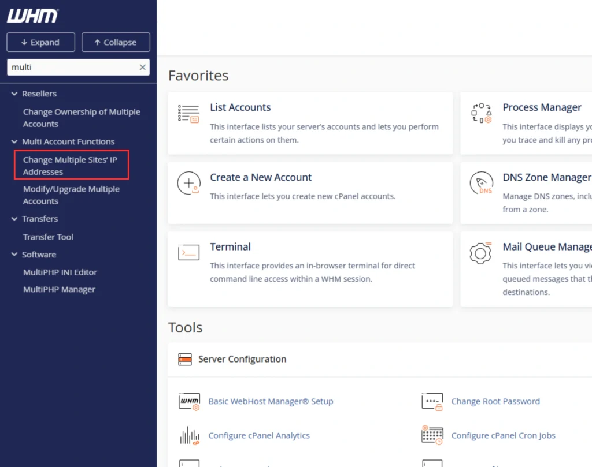
Task: Open MultiPHP INI Editor
Action: [60, 272]
